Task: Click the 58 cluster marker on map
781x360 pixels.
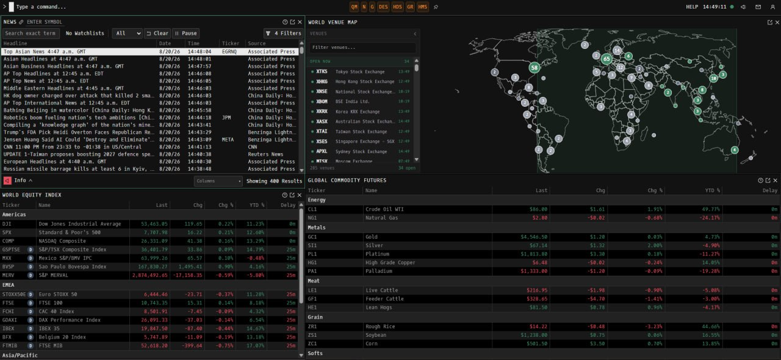Action: pos(535,68)
